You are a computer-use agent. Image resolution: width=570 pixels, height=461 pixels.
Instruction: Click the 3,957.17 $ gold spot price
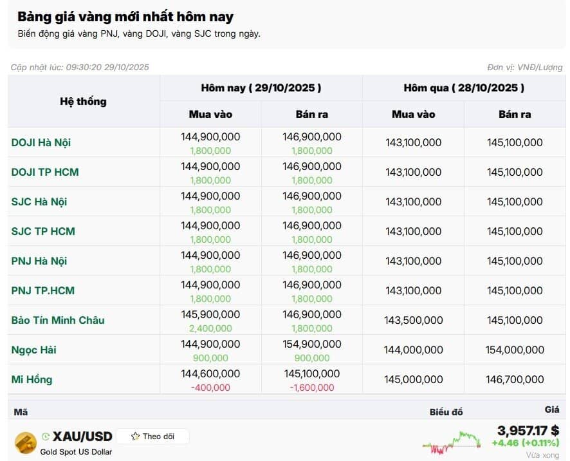click(x=528, y=430)
